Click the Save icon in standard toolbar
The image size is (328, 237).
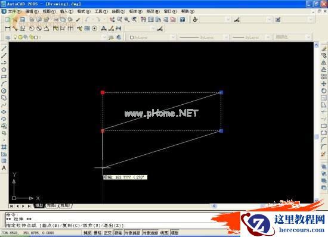pos(22,20)
